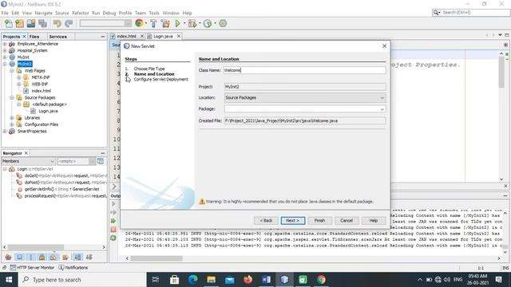Click the Debug Project toolbar icon
Viewport: 511px width, 287px height.
coord(192,23)
